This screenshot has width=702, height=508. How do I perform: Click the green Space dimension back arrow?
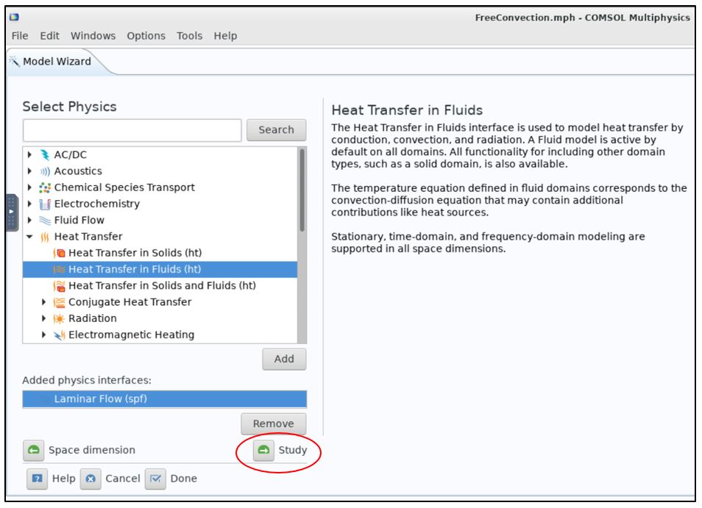(34, 451)
